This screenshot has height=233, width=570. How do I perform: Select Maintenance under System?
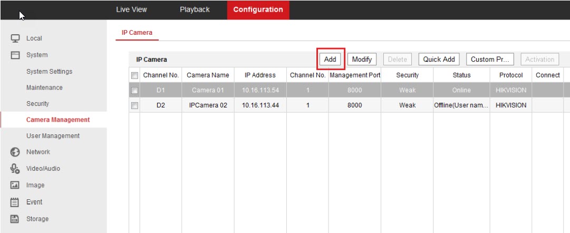[x=44, y=88]
